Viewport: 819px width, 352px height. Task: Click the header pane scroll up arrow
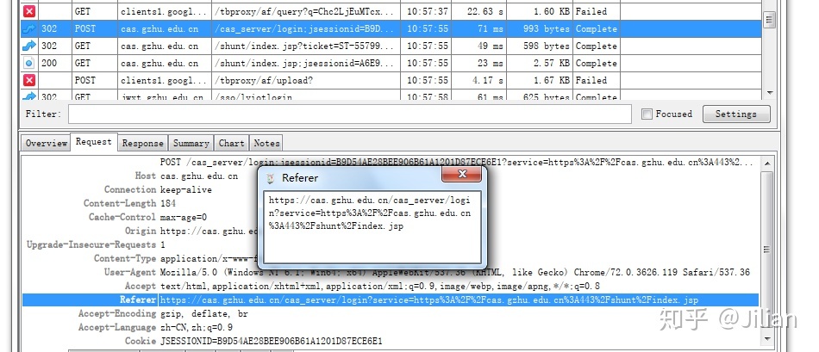[766, 164]
